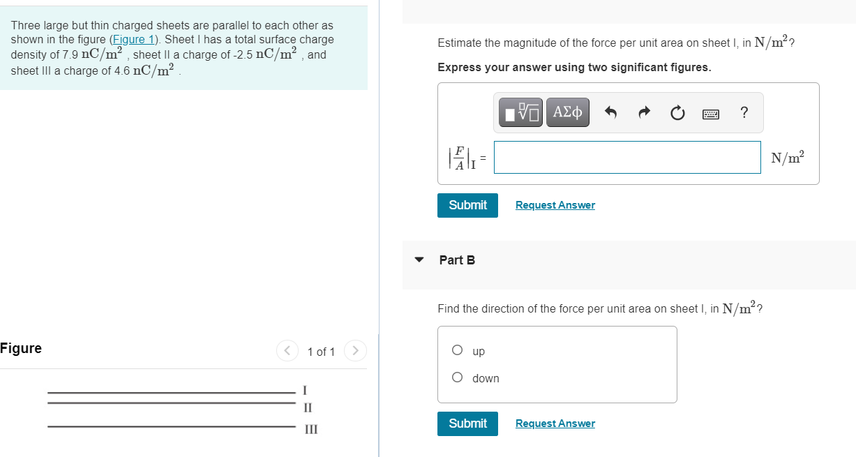Select the 'up' direction option
The height and width of the screenshot is (457, 856).
coord(457,350)
